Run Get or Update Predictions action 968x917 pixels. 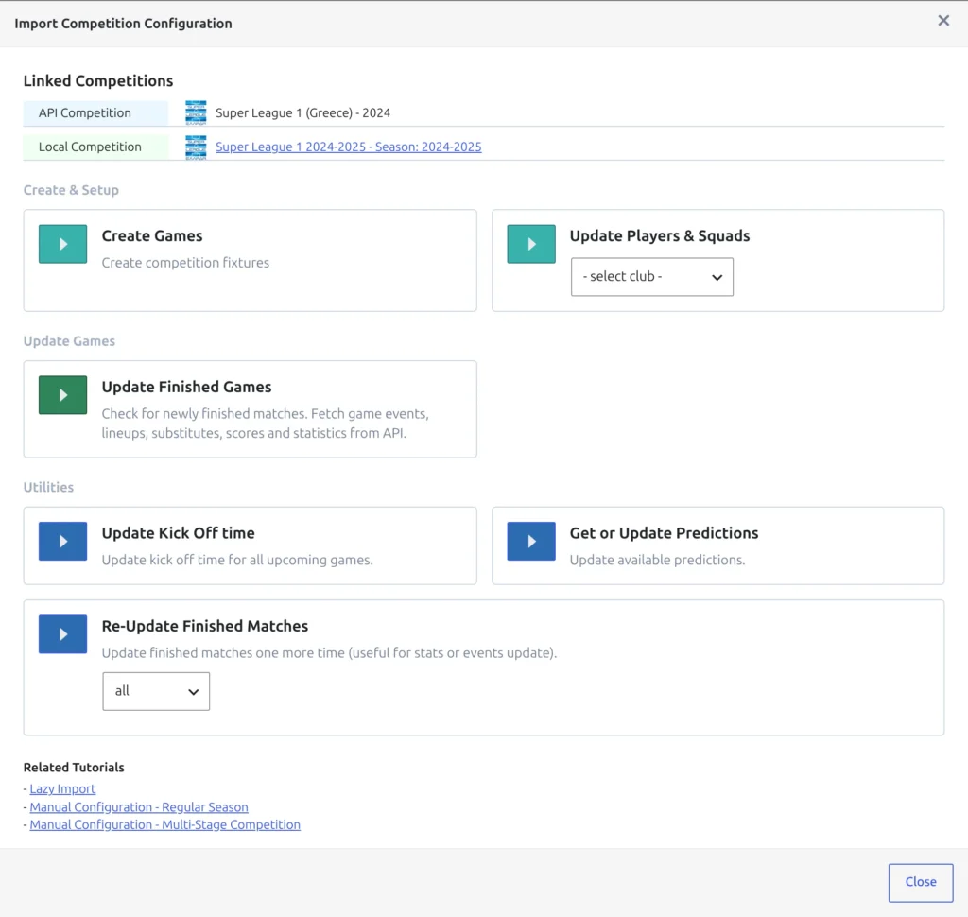point(531,542)
